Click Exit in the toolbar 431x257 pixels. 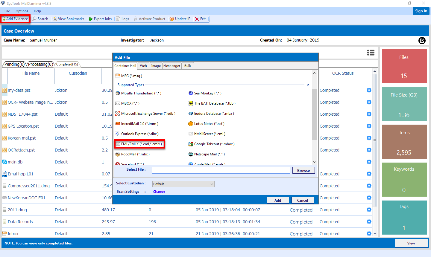click(201, 19)
